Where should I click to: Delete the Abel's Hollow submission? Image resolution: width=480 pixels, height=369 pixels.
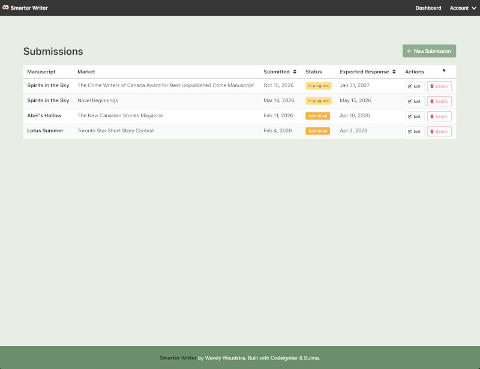tap(439, 117)
